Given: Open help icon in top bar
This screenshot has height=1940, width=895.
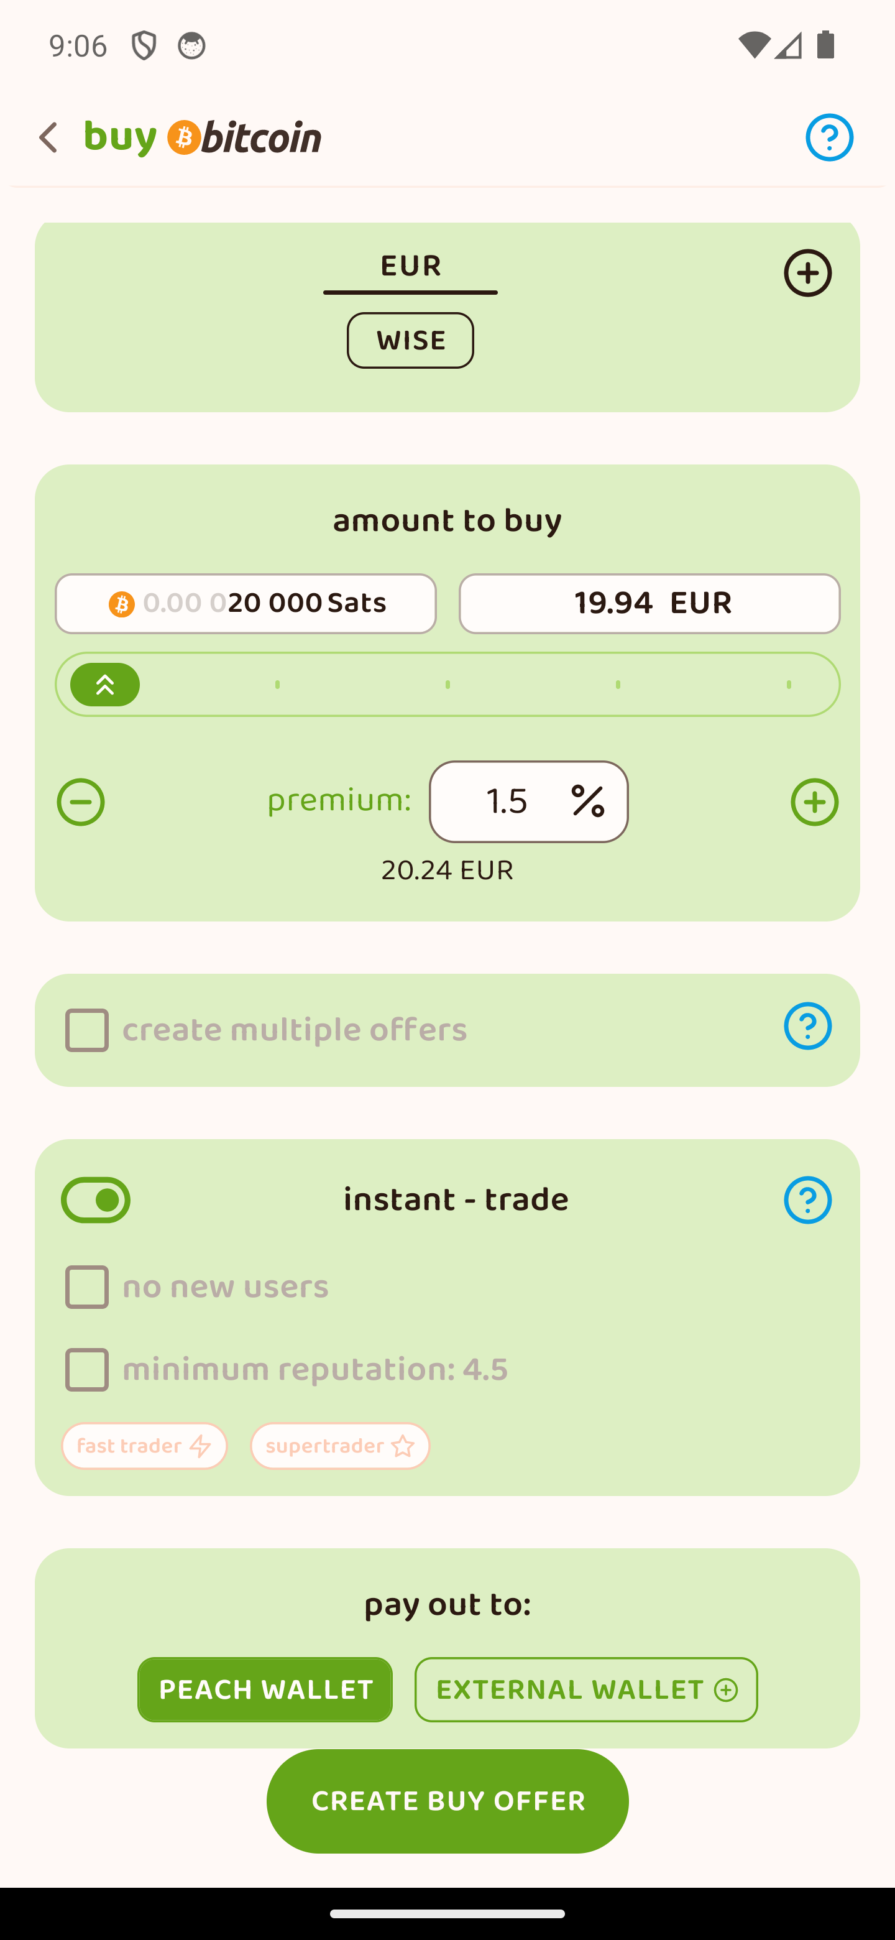Looking at the screenshot, I should pyautogui.click(x=828, y=138).
